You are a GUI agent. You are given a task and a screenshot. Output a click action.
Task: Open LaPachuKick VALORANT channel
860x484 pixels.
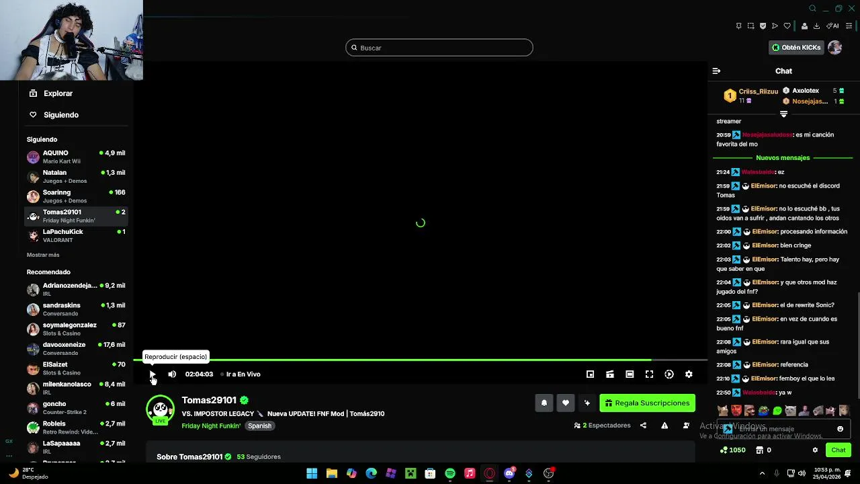76,235
